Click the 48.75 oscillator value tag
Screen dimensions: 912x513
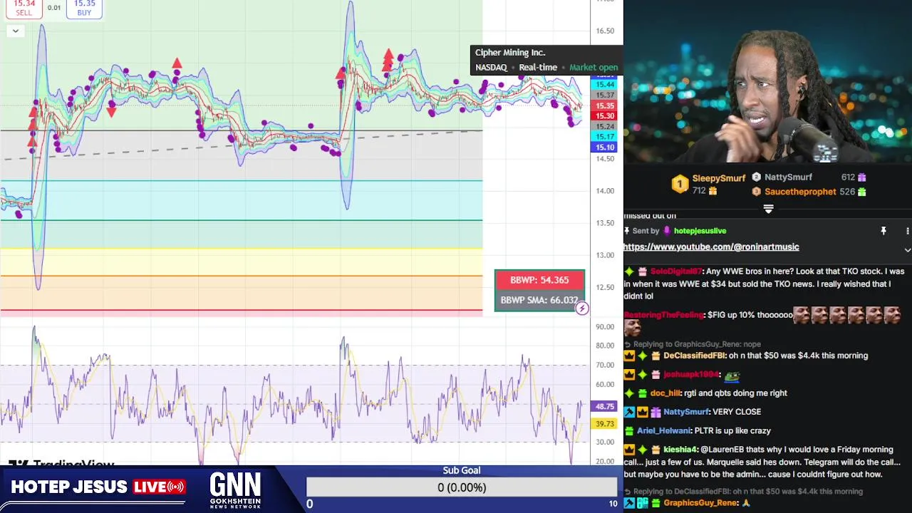pyautogui.click(x=605, y=406)
